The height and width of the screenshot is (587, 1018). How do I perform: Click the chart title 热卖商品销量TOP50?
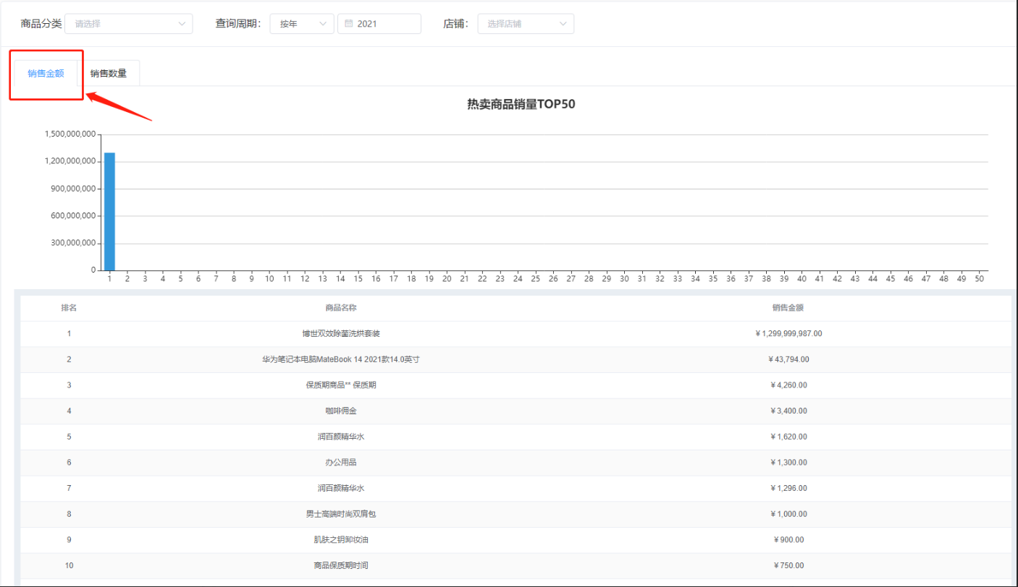(521, 105)
